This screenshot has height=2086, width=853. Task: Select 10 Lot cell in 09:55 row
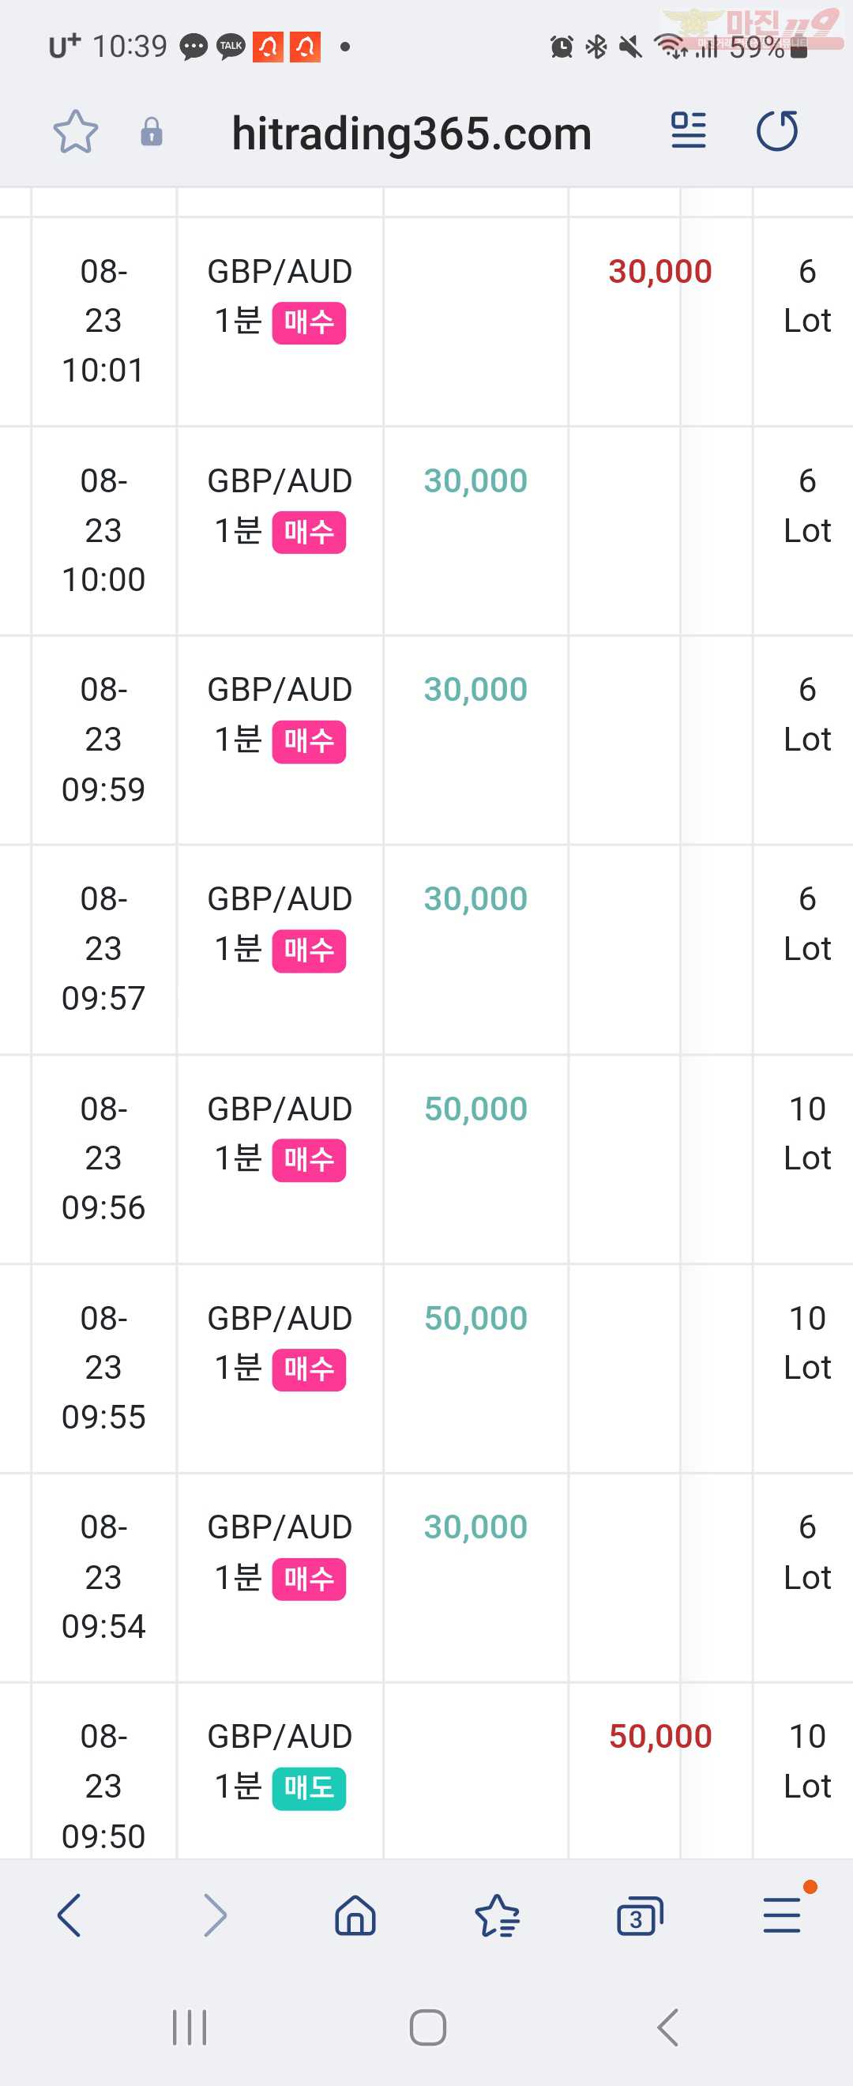tap(807, 1342)
